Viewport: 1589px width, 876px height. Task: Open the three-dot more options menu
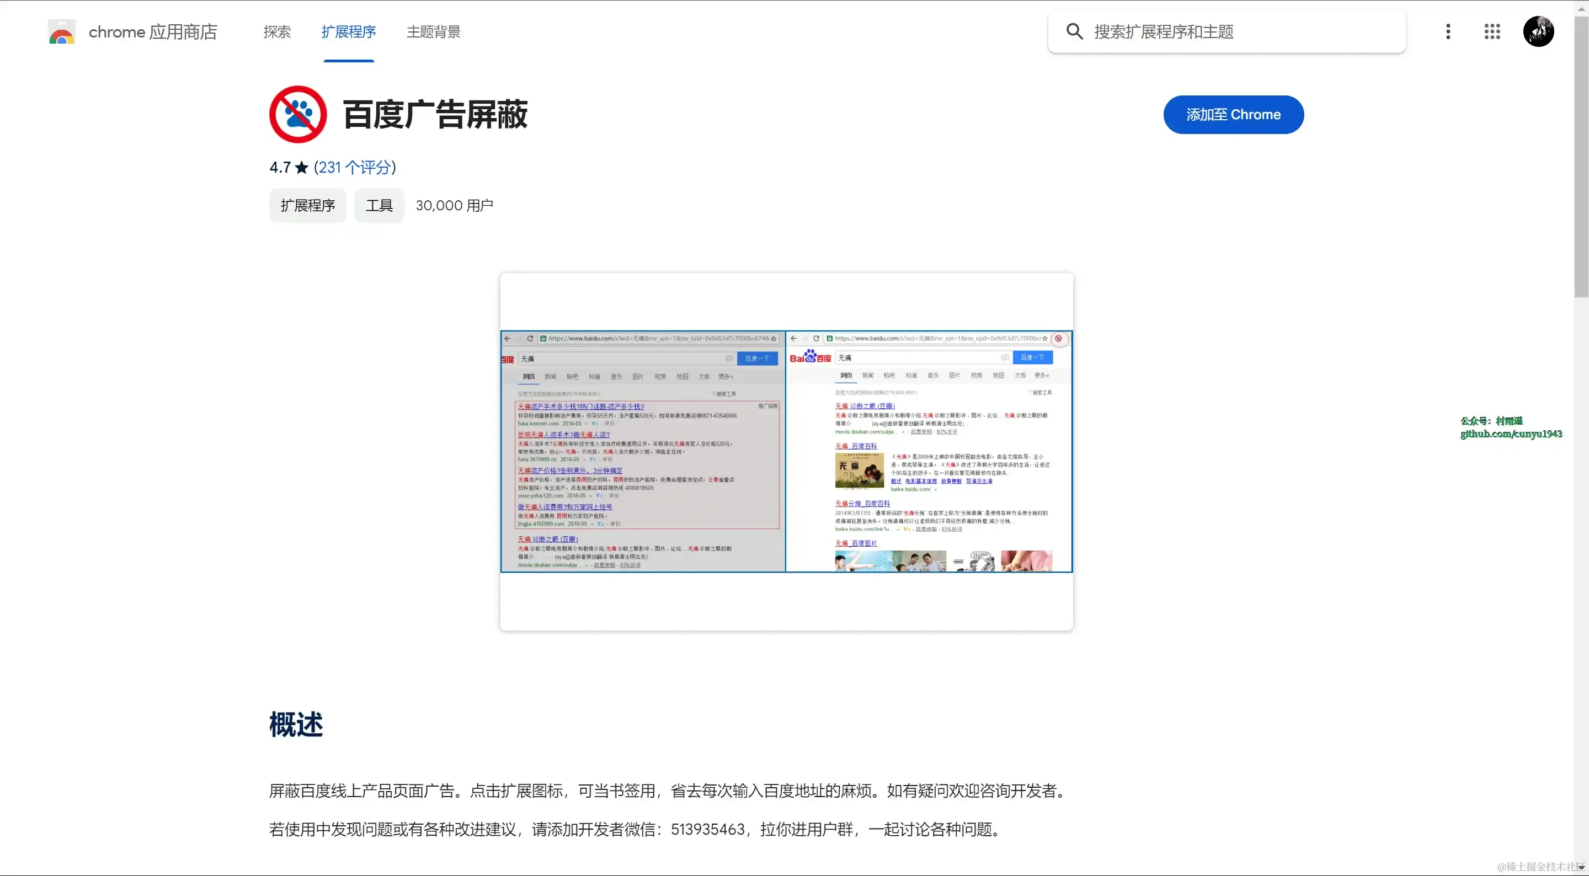(x=1448, y=32)
